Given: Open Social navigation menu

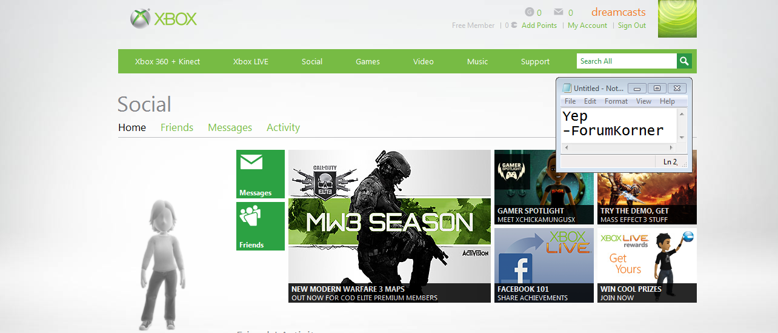Looking at the screenshot, I should coord(312,61).
